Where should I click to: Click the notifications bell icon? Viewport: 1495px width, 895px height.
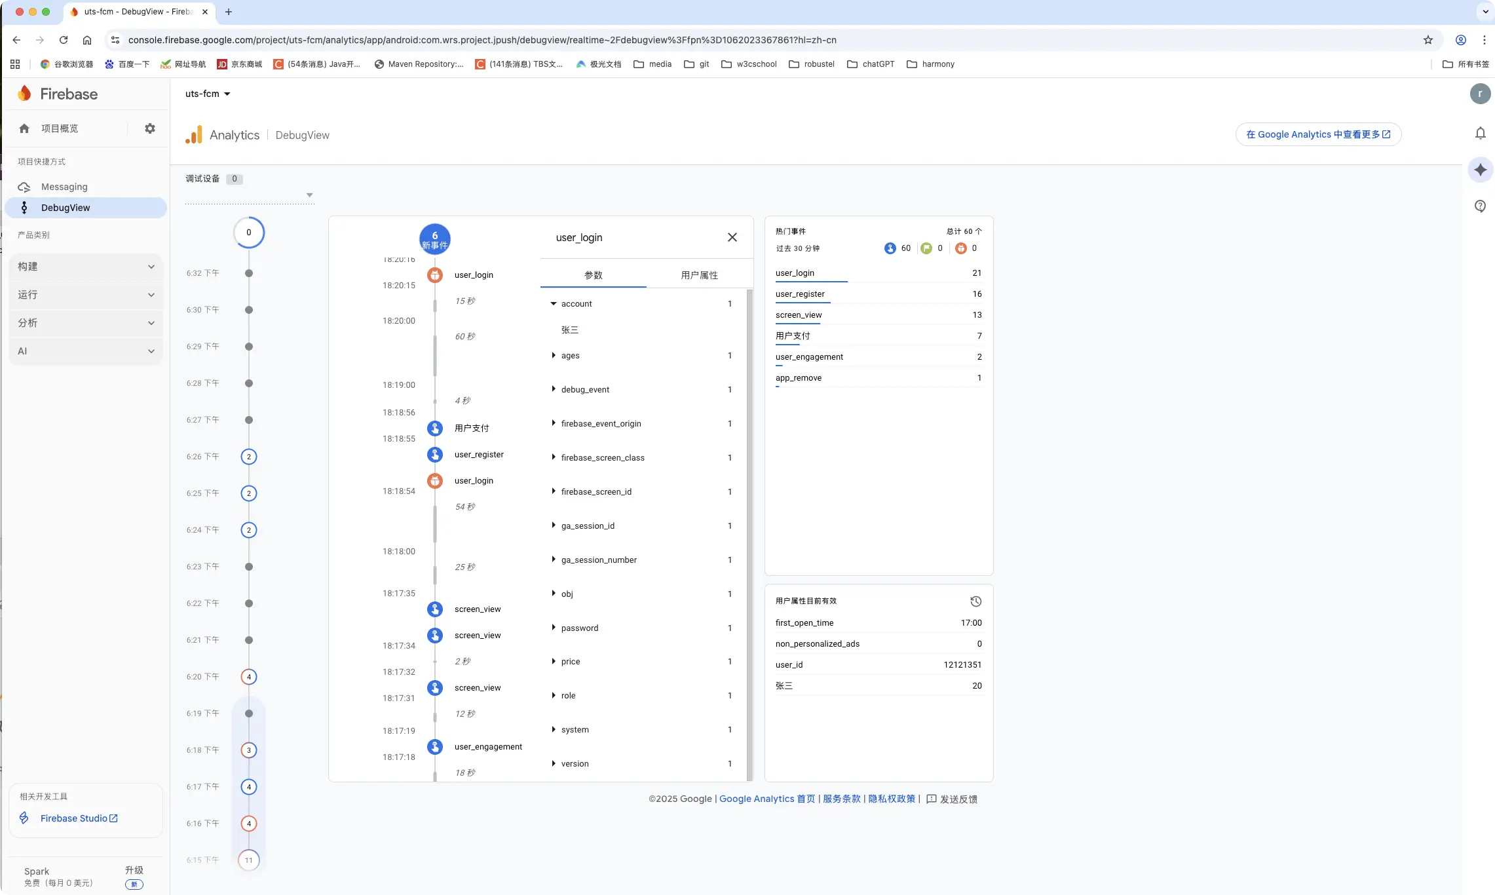tap(1480, 134)
